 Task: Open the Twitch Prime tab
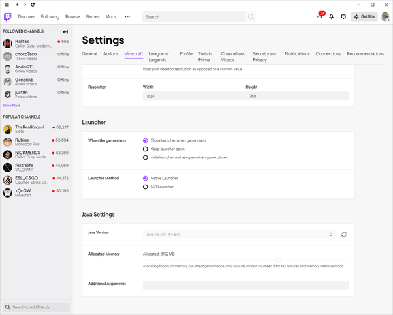click(x=205, y=57)
